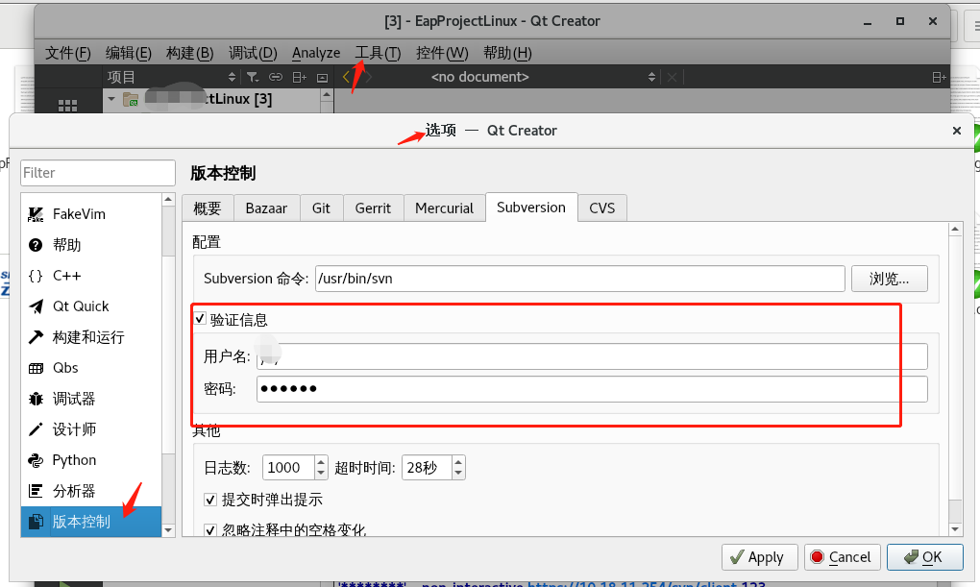Click the Apply button
Viewport: 980px width, 587px height.
pyautogui.click(x=759, y=557)
